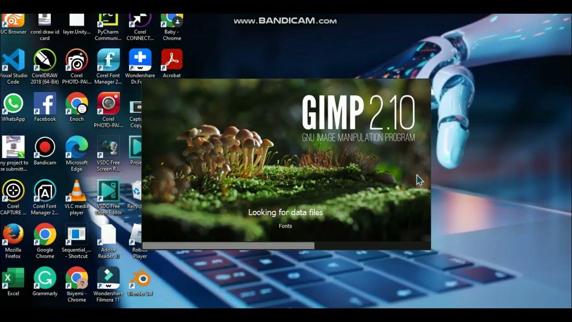Screen dimensions: 572x322
Task: Select VSDC Free Screen Recorder icon
Action: [x=108, y=154]
